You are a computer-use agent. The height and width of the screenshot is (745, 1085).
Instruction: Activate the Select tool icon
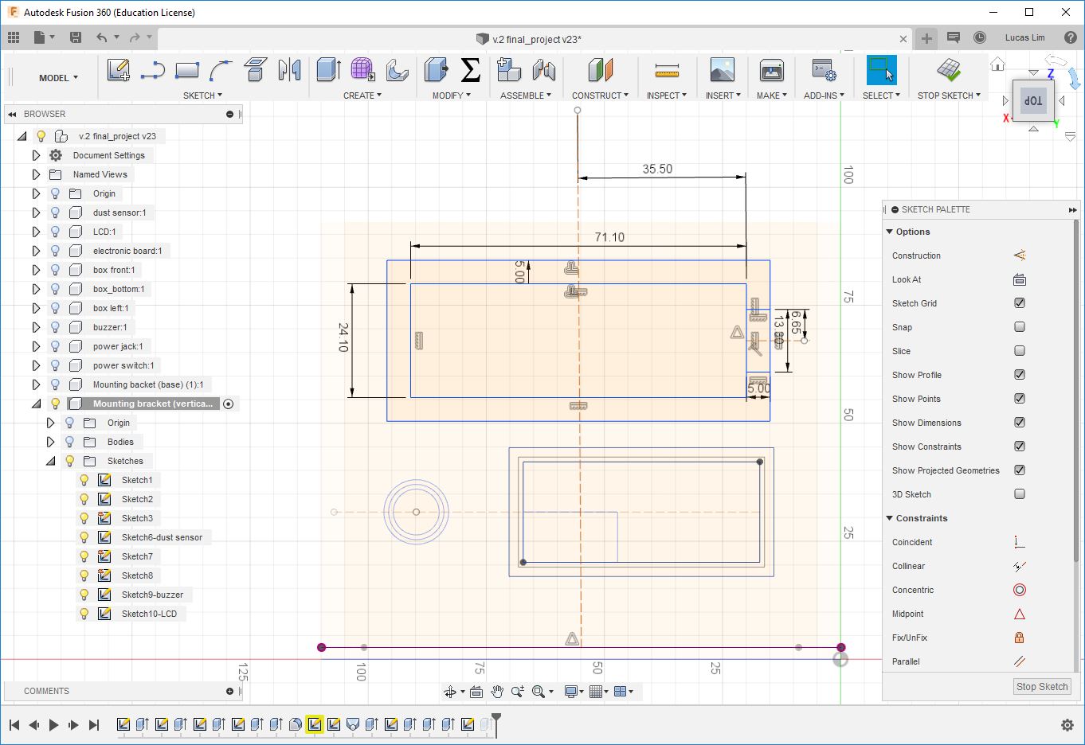(x=881, y=70)
